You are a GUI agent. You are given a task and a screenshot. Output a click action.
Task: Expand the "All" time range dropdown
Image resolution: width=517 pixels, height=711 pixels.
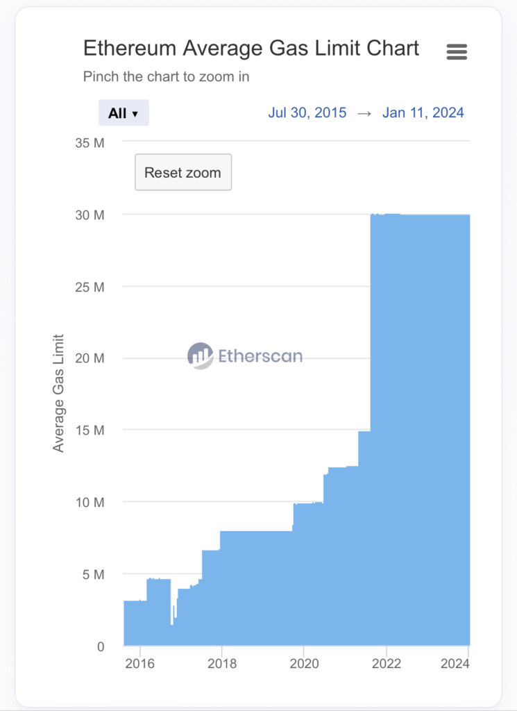point(124,113)
